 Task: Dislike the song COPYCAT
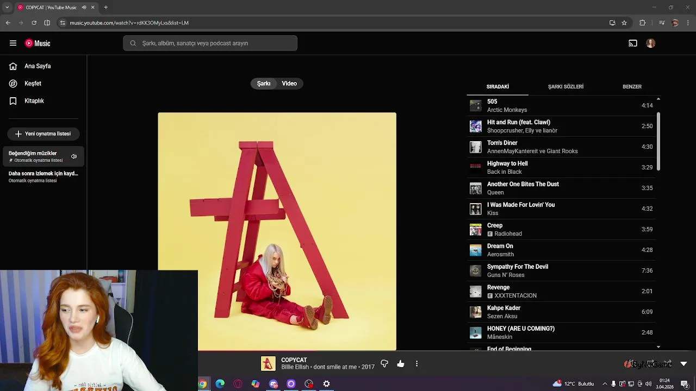384,364
